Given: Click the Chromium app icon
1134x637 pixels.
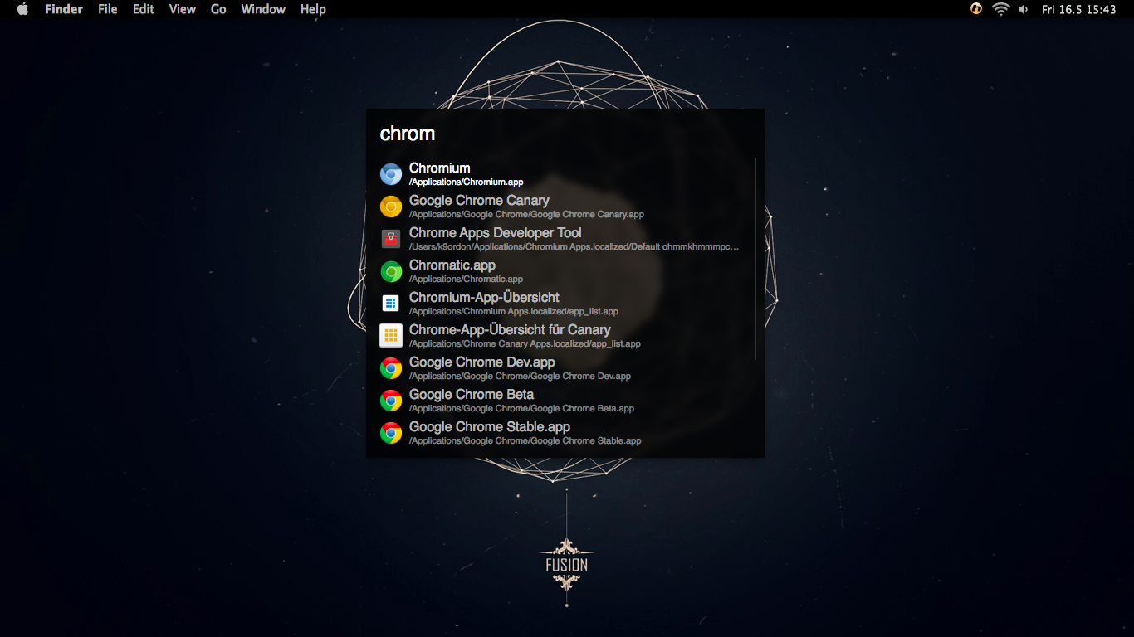Looking at the screenshot, I should tap(391, 174).
